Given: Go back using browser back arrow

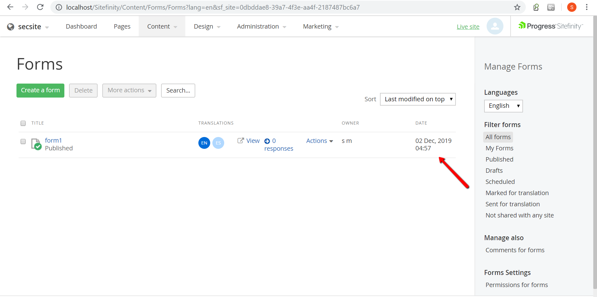Looking at the screenshot, I should tap(10, 7).
